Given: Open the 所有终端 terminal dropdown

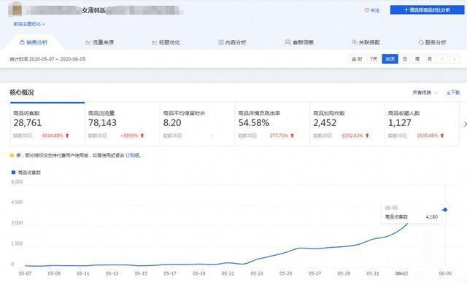Looking at the screenshot, I should click(425, 93).
